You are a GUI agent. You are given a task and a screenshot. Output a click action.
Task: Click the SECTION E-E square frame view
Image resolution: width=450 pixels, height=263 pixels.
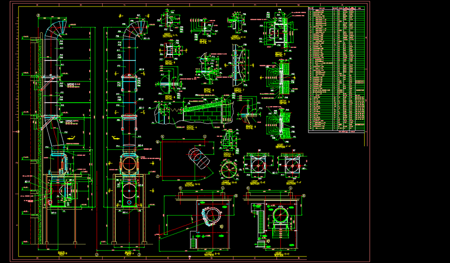[x=257, y=165]
